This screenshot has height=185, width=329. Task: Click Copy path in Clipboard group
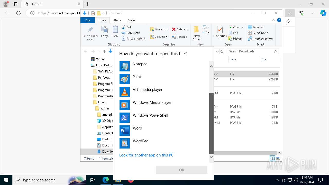point(131,33)
